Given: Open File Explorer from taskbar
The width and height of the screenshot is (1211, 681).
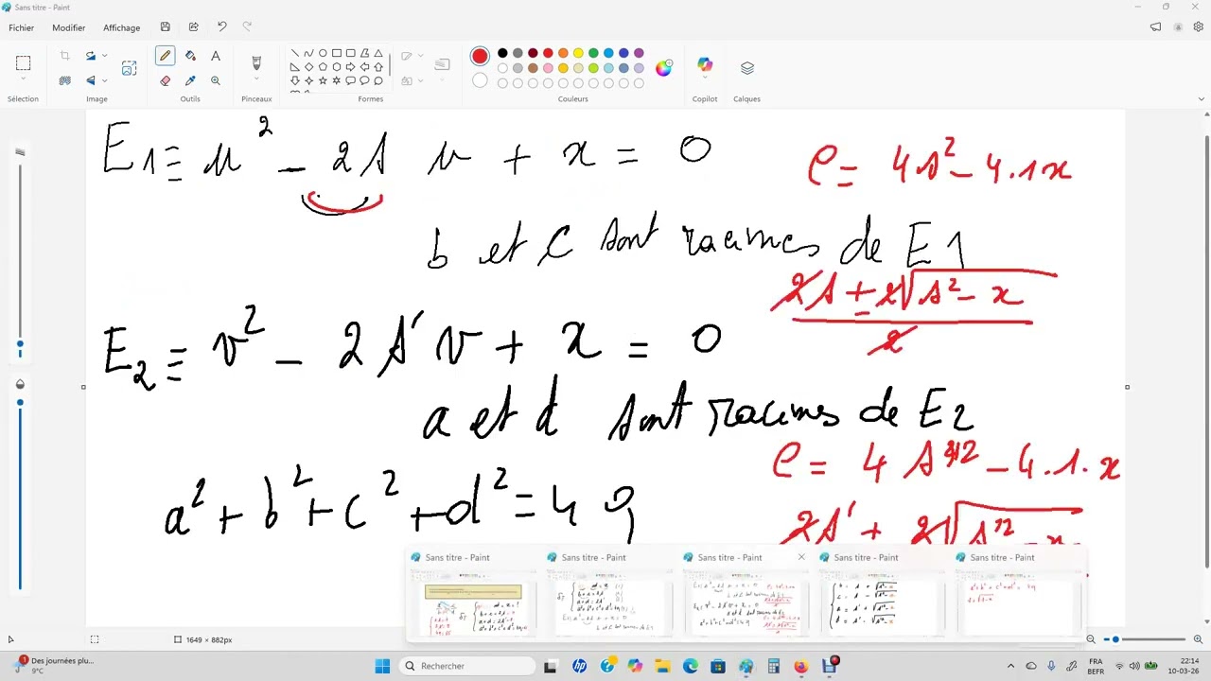Looking at the screenshot, I should (662, 666).
